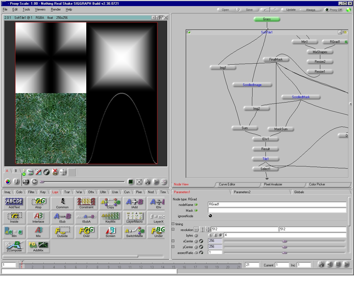Toggle the xCenter keyframe clock icon
Screen dimensions: 354x283
tap(196, 241)
